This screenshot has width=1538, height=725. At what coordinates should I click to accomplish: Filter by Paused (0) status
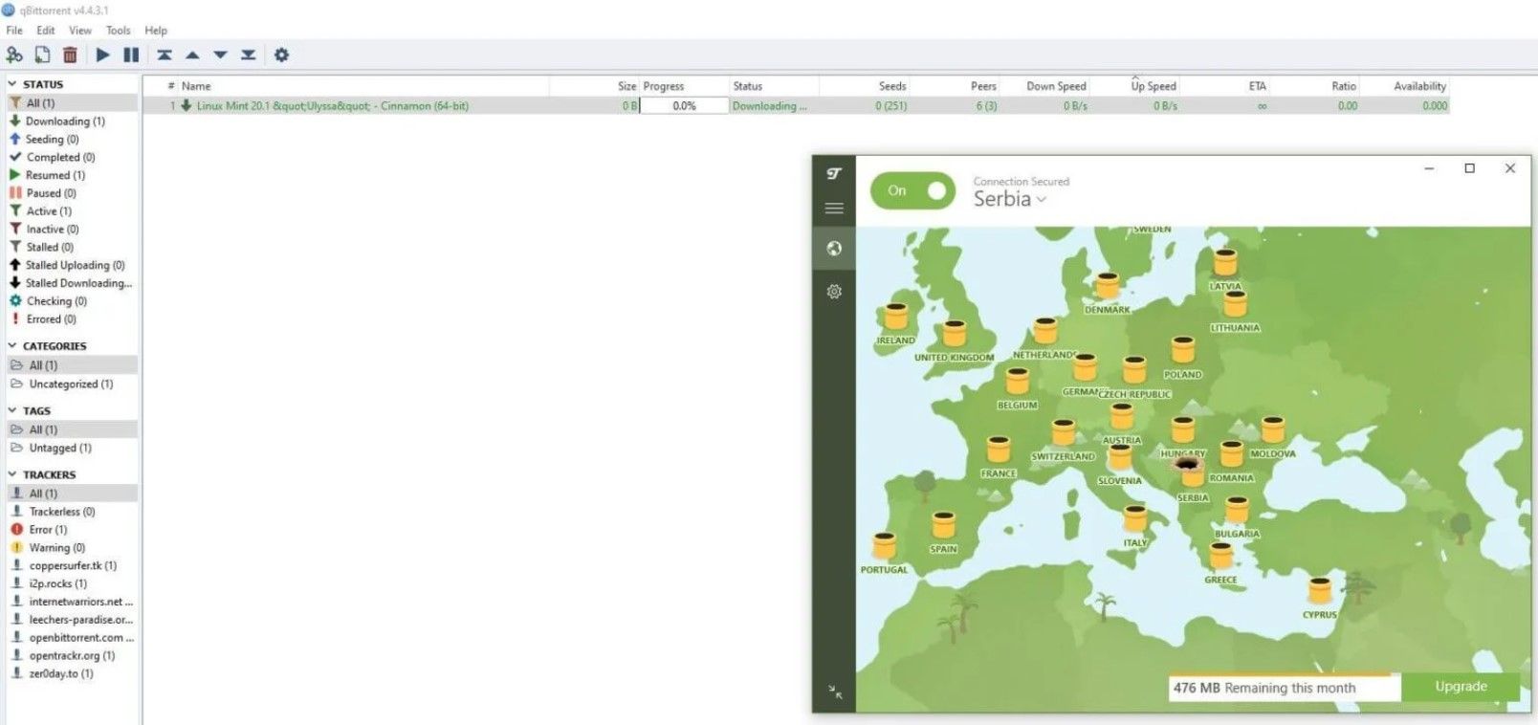(x=51, y=193)
